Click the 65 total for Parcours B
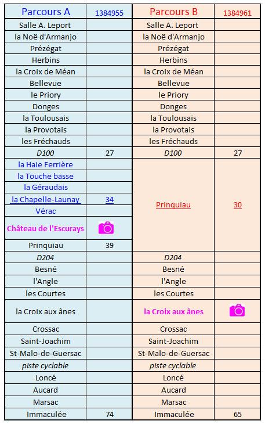This screenshot has width=265, height=424. [x=238, y=414]
